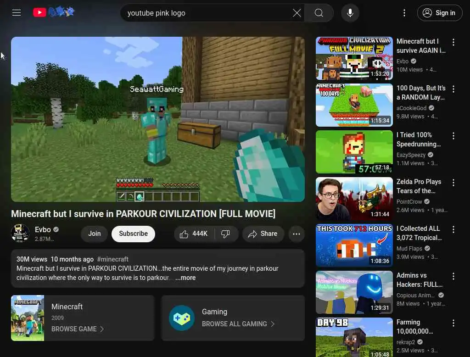Sign in to YouTube
Screen dimensions: 470x357
[440, 13]
